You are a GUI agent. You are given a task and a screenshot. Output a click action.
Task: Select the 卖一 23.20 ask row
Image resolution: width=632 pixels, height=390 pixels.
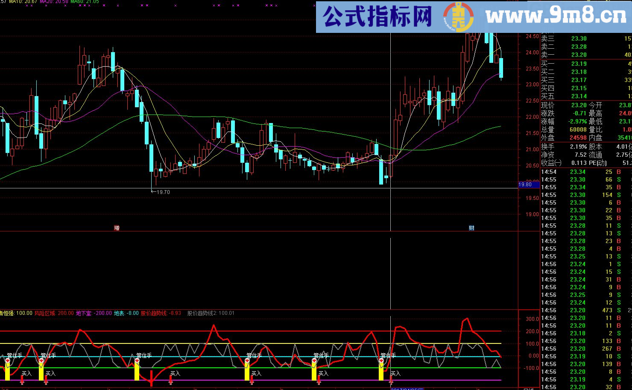586,55
